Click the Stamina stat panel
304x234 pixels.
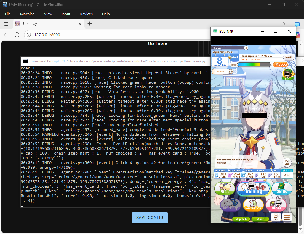tap(234, 174)
